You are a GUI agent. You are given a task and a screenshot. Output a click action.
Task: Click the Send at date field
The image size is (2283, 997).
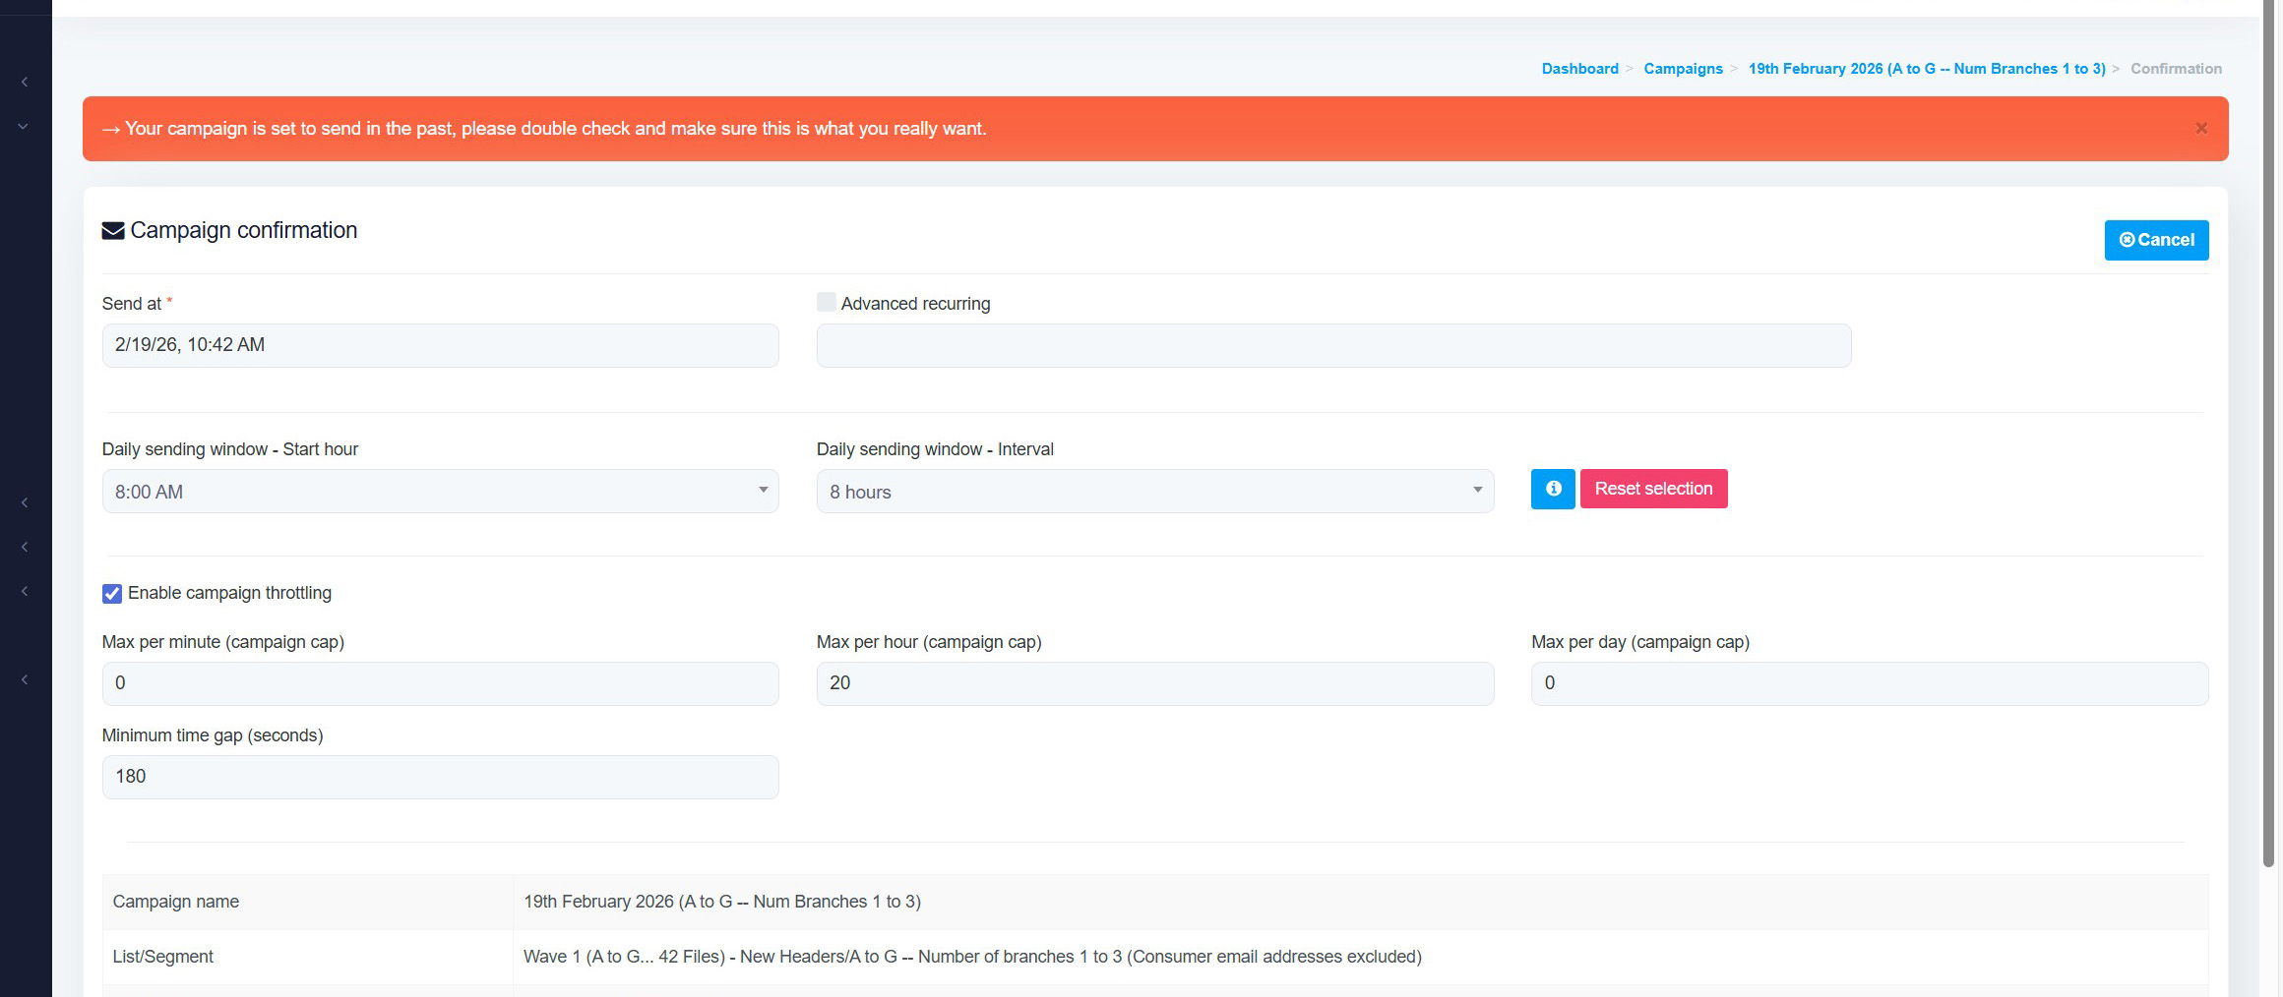[440, 345]
